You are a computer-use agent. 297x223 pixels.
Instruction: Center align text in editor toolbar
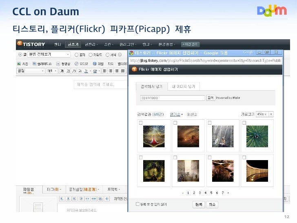[x=111, y=71]
